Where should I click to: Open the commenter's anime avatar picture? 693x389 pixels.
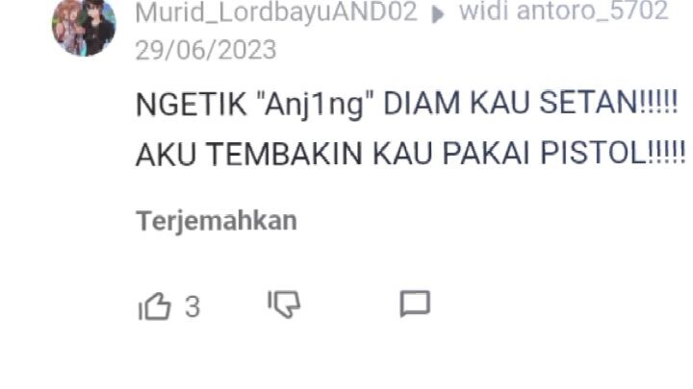coord(84,27)
